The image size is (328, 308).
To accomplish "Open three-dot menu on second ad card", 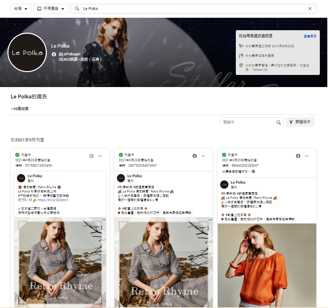I will (203, 156).
